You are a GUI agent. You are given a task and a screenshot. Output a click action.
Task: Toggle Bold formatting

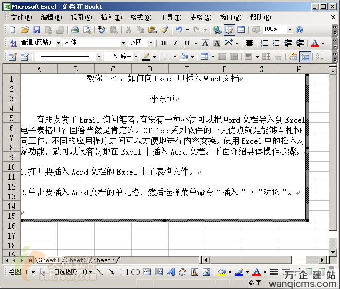163,43
